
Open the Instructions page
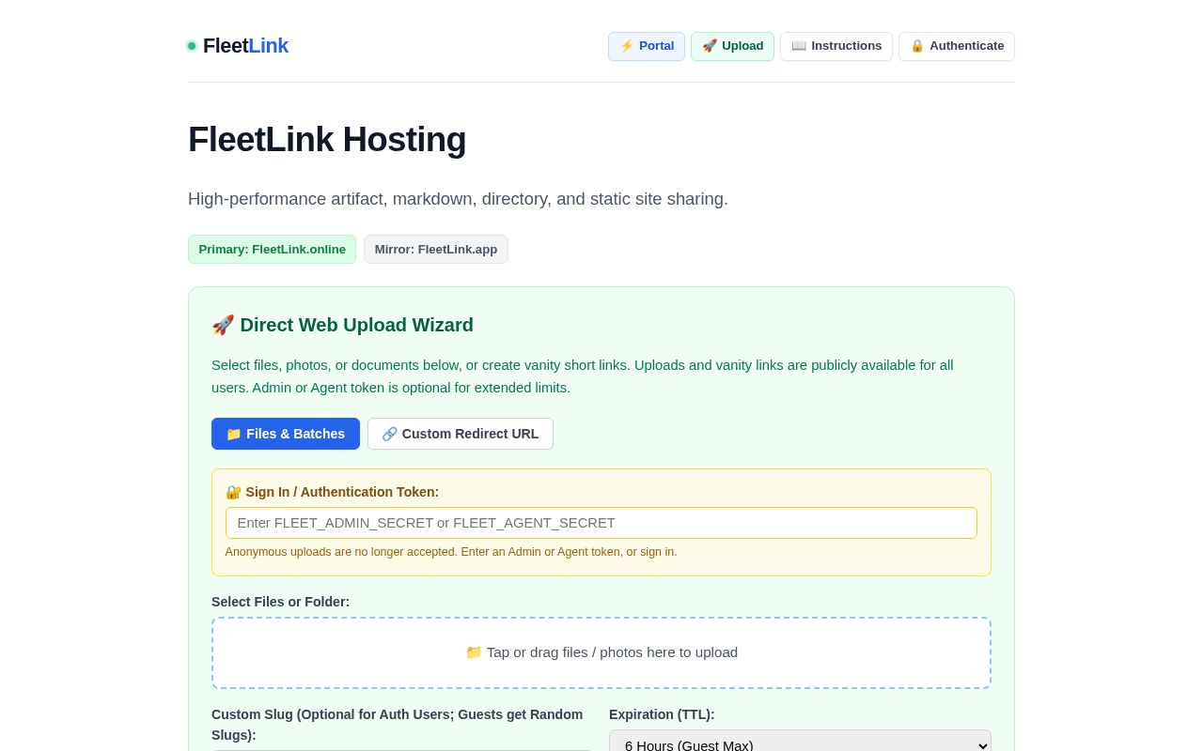(836, 46)
